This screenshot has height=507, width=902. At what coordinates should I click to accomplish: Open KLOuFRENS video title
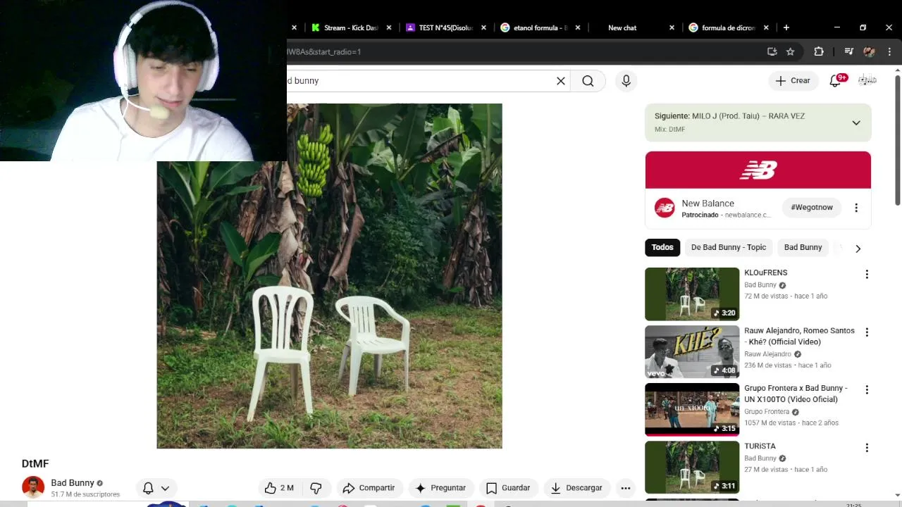(766, 273)
